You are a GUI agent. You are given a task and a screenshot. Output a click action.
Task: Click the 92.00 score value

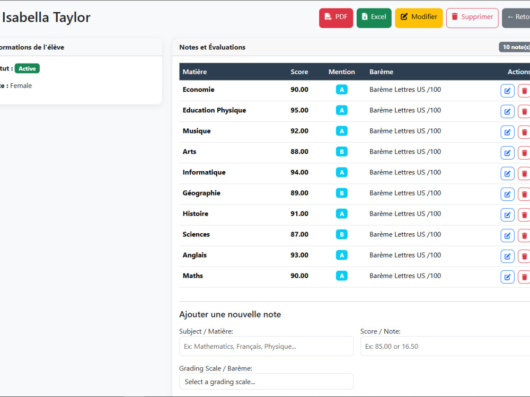[299, 131]
